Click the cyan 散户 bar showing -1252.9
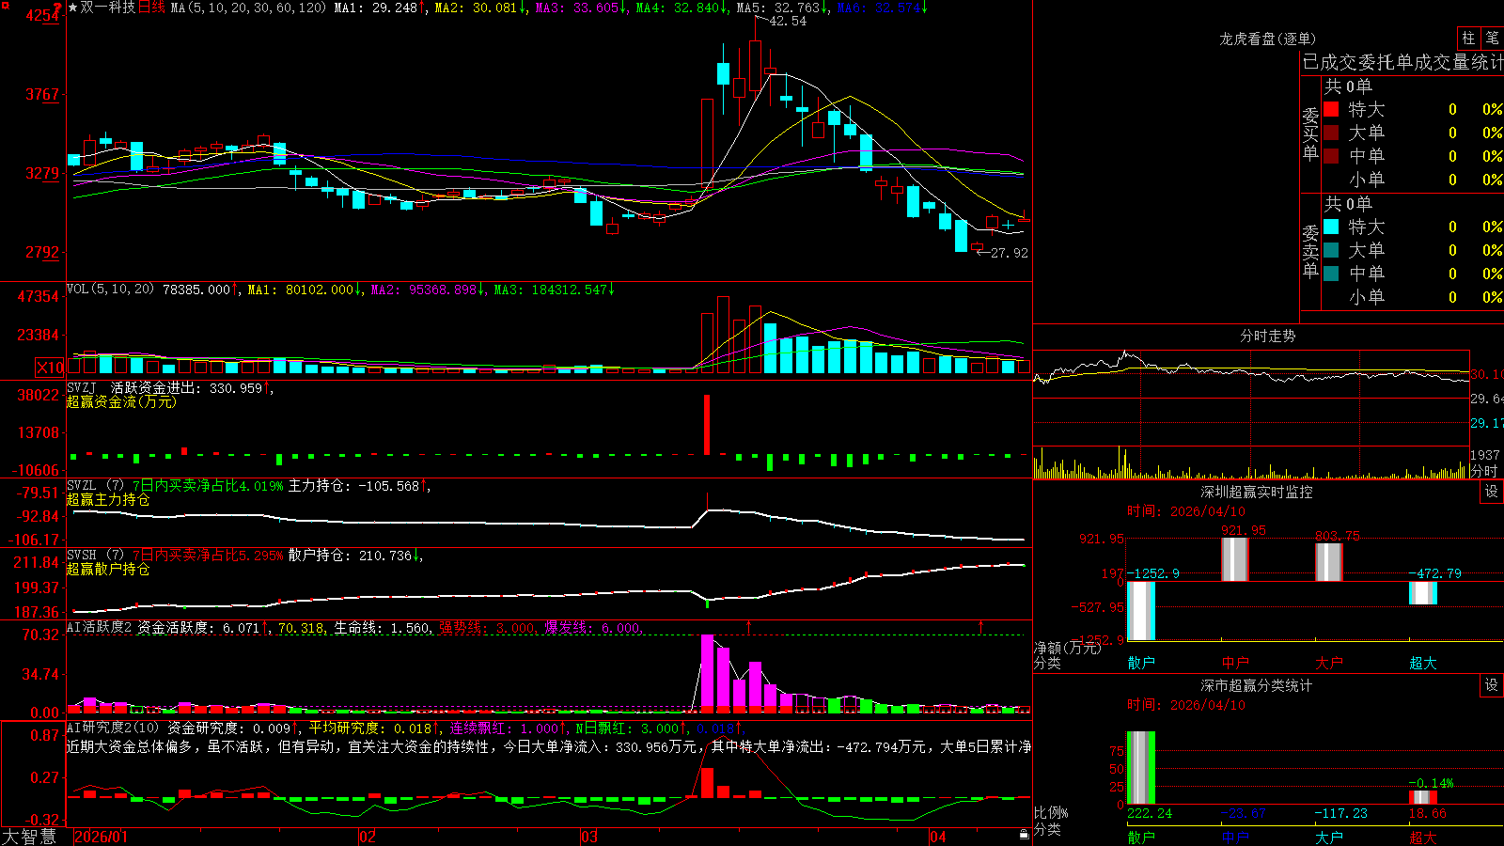Image resolution: width=1504 pixels, height=846 pixels. (1141, 611)
